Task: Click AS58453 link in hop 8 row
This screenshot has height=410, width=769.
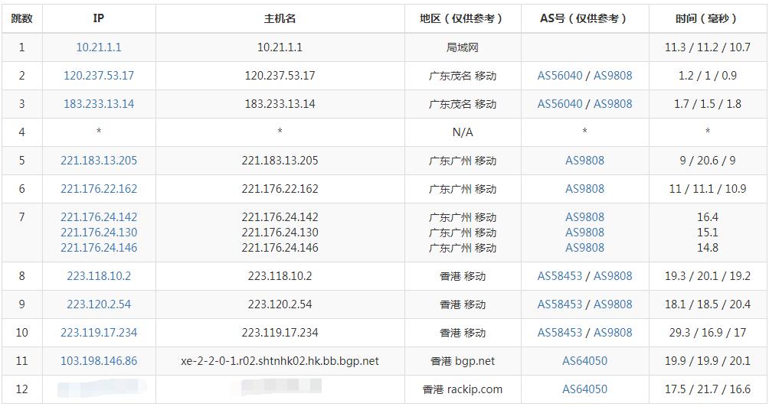Action: [x=560, y=276]
